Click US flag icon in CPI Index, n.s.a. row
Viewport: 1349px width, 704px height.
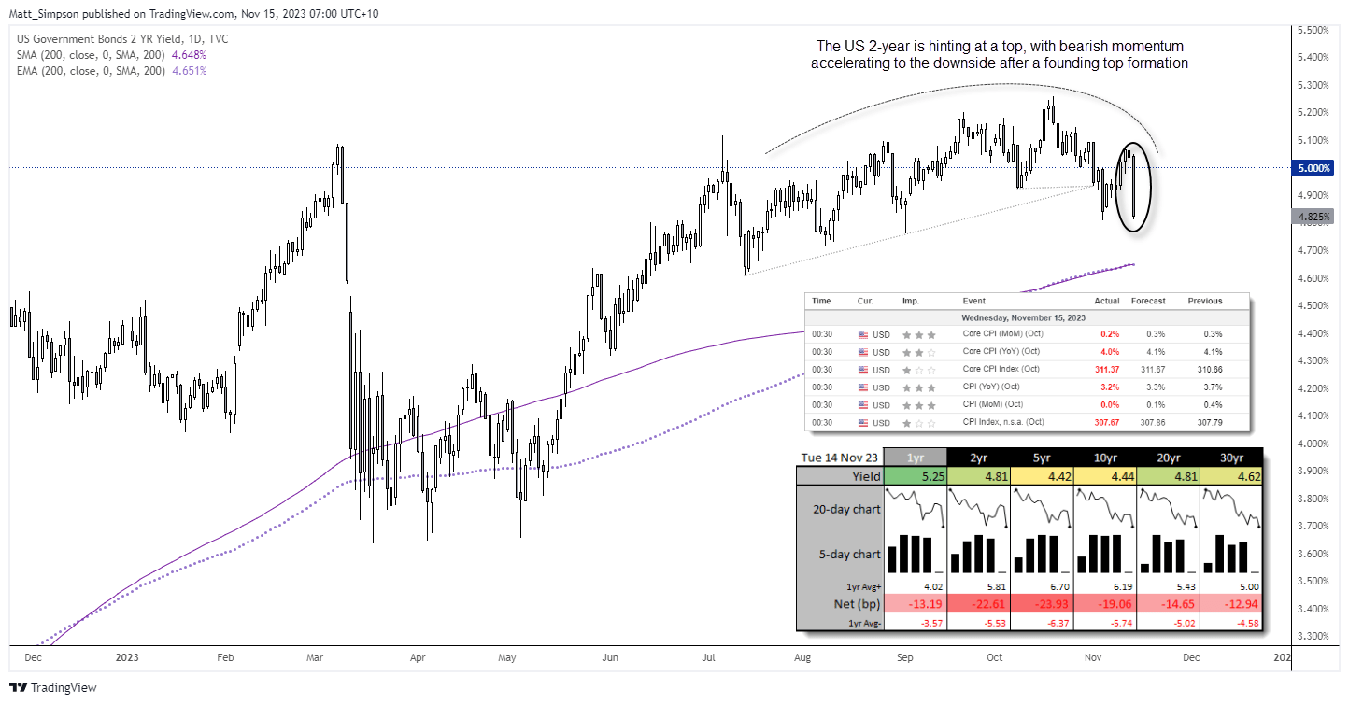pyautogui.click(x=864, y=423)
